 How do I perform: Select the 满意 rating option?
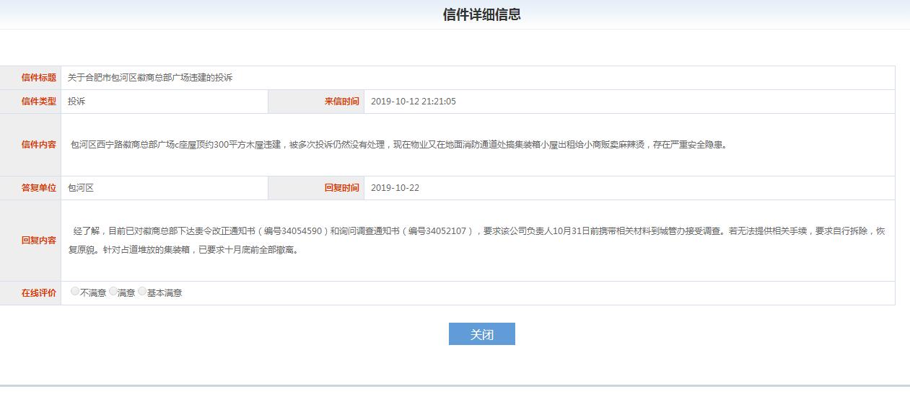[x=113, y=292]
